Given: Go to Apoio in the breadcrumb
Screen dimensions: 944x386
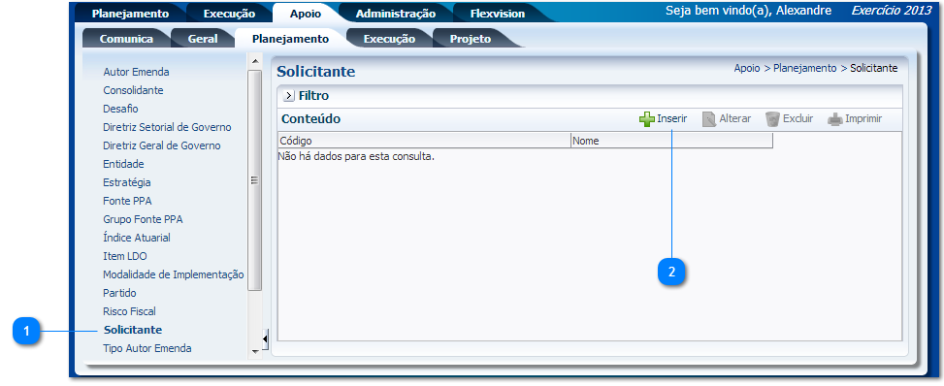Looking at the screenshot, I should (746, 68).
